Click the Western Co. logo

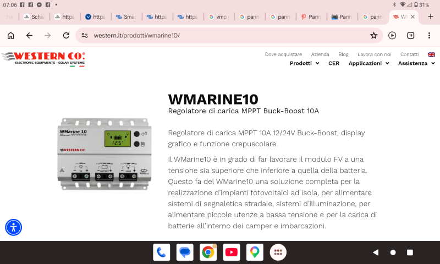(43, 59)
